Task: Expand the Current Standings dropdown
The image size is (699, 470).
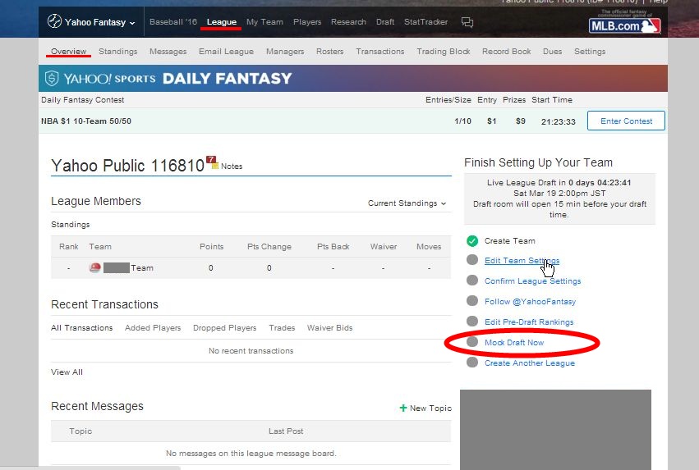Action: pyautogui.click(x=407, y=203)
